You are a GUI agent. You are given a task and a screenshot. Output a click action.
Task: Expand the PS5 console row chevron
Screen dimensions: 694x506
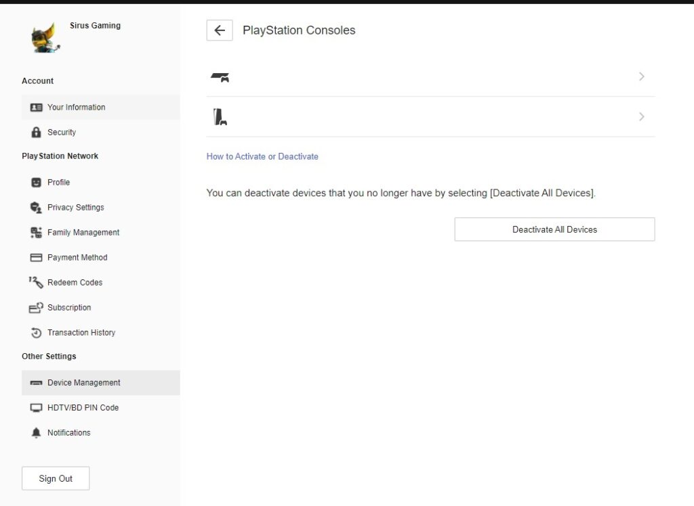point(641,116)
